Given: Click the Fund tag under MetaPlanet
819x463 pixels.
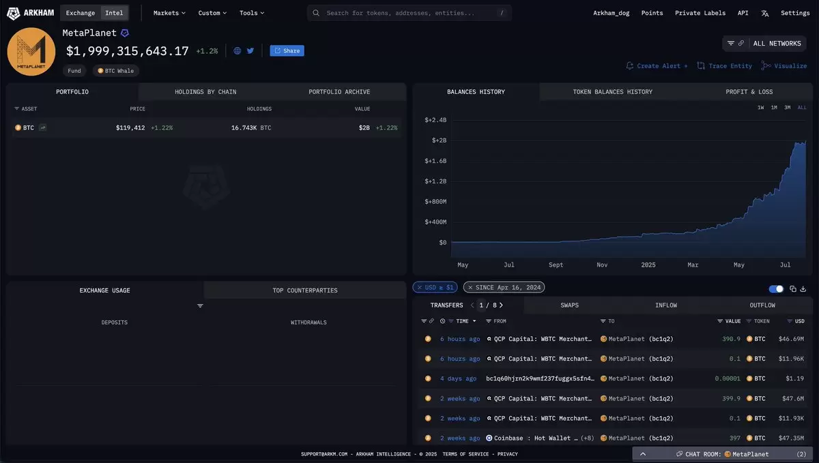Looking at the screenshot, I should (74, 71).
